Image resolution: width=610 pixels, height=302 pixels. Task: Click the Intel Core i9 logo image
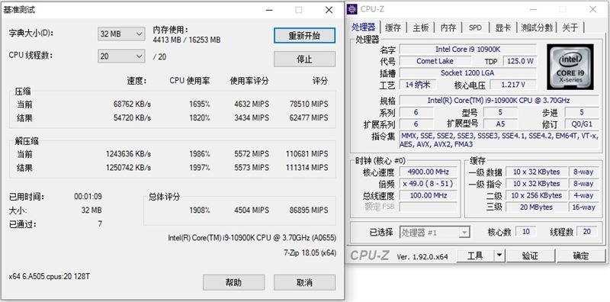tap(570, 66)
